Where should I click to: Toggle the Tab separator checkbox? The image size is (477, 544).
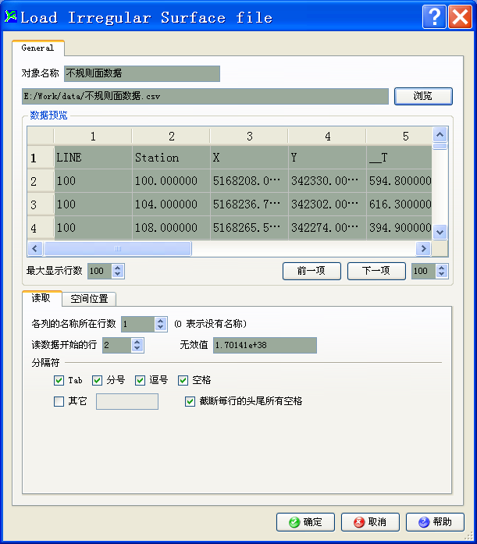click(59, 381)
